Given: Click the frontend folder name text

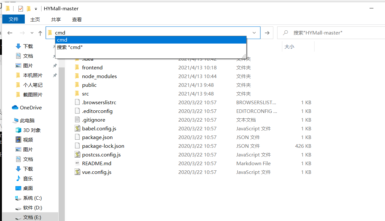Looking at the screenshot, I should coord(92,67).
